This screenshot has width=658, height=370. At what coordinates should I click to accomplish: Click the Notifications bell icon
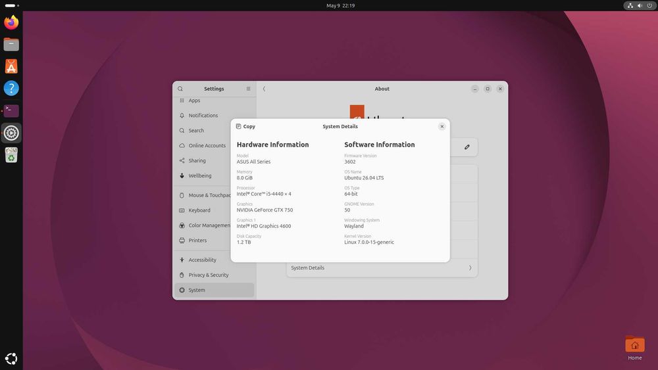pos(182,115)
